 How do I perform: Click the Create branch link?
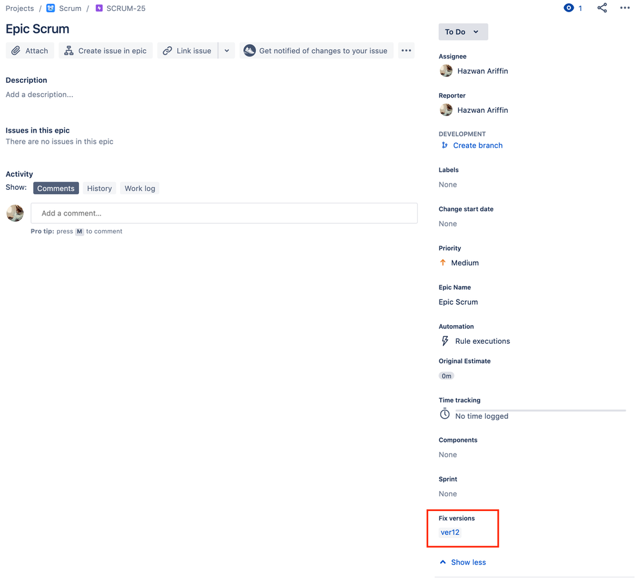[x=477, y=145]
